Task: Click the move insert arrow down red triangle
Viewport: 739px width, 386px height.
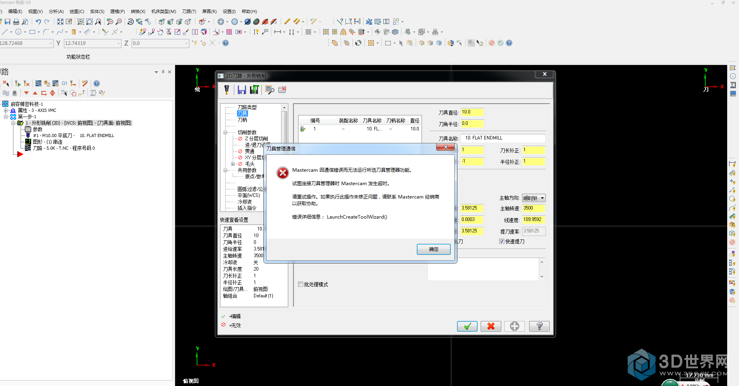Action: click(x=26, y=93)
